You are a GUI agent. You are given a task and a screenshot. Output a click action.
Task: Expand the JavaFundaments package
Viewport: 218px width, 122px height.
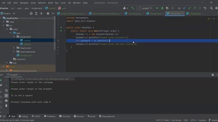14,52
